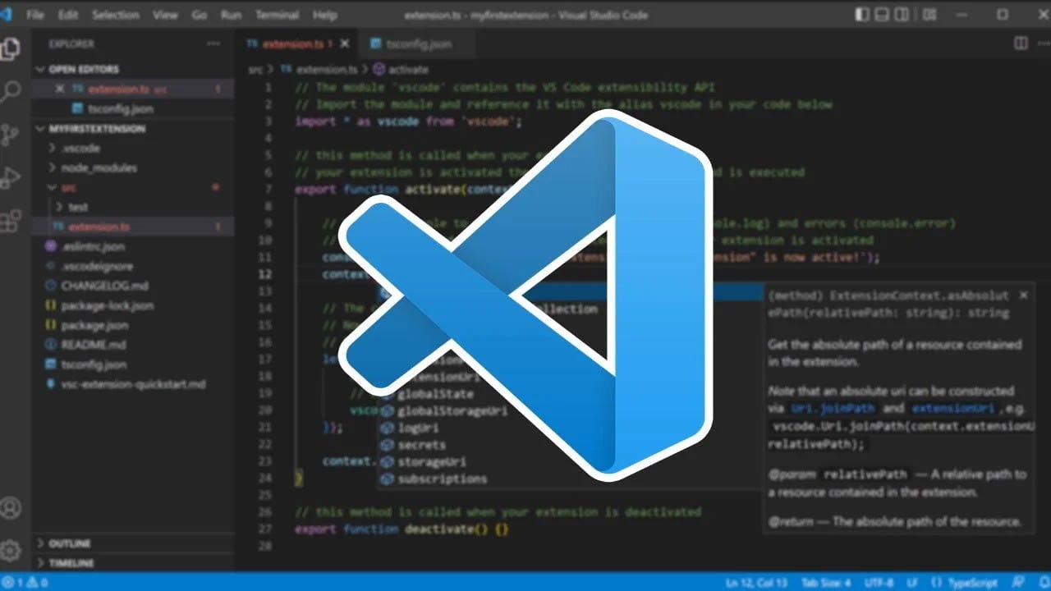Image resolution: width=1051 pixels, height=591 pixels.
Task: Switch to the tsconfig.json tab
Action: point(411,44)
